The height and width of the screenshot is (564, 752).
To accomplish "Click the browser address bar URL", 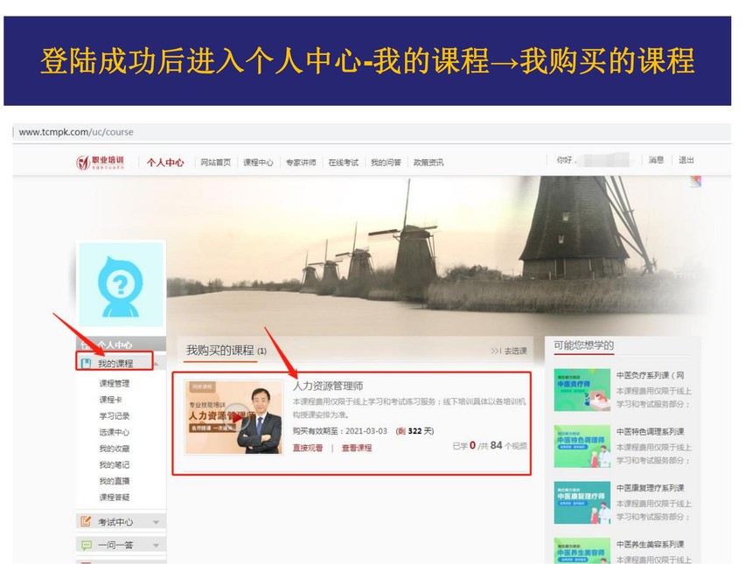I will pyautogui.click(x=76, y=132).
